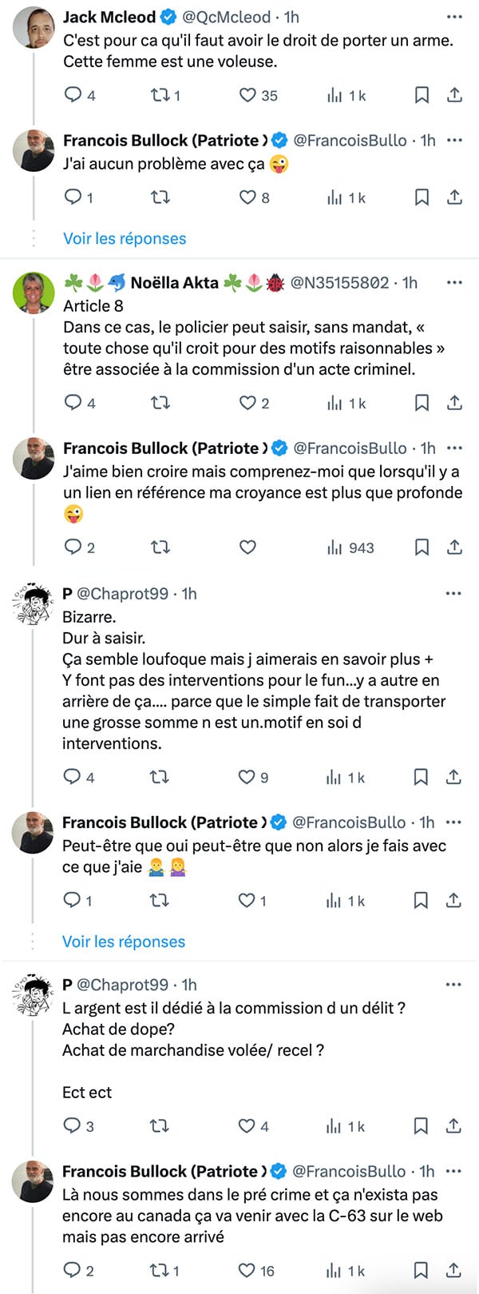Open Noëlla Akta's green avatar
The height and width of the screenshot is (1294, 479).
[34, 293]
